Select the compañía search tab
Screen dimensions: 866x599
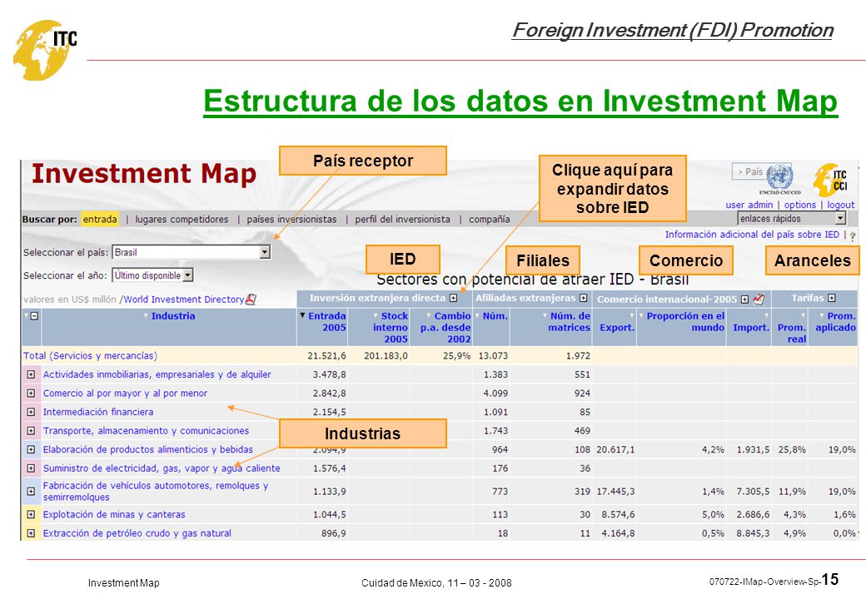pyautogui.click(x=490, y=219)
